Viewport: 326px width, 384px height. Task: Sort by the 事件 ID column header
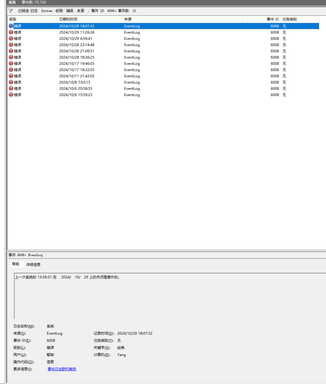coord(261,19)
